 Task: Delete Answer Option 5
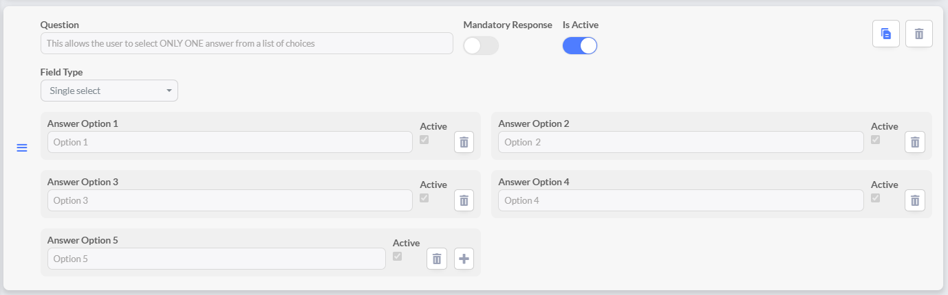437,259
